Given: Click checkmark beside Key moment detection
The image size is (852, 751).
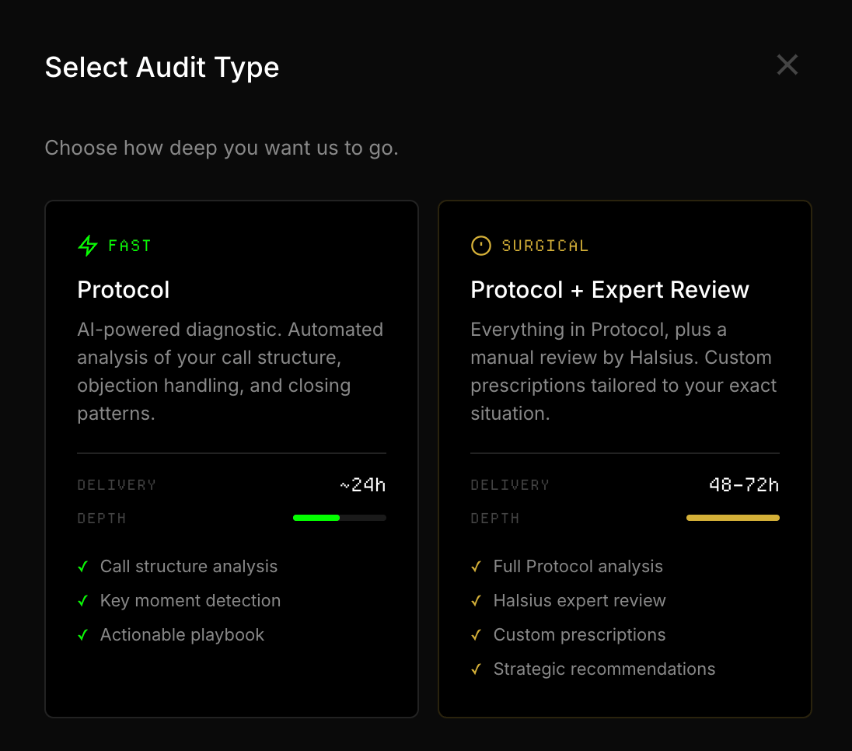Looking at the screenshot, I should pos(83,601).
